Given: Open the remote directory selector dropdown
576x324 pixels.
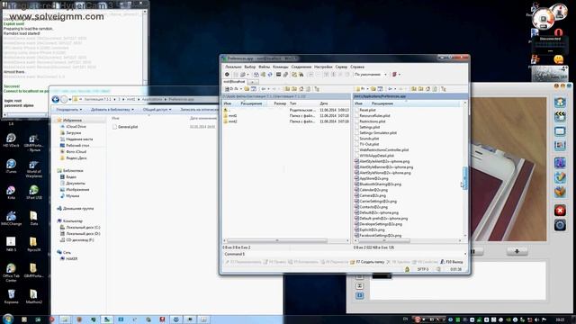Looking at the screenshot, I should (362, 89).
